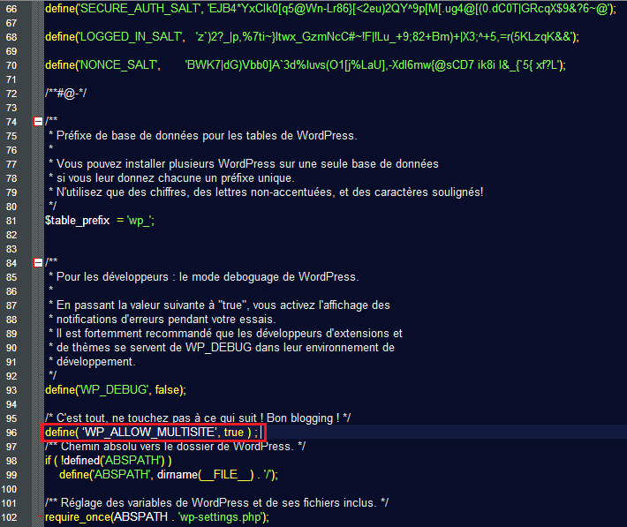Click the 'true' value on the multisite line
The height and width of the screenshot is (527, 627).
[x=235, y=432]
